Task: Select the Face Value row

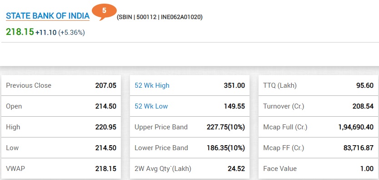Action: 318,168
